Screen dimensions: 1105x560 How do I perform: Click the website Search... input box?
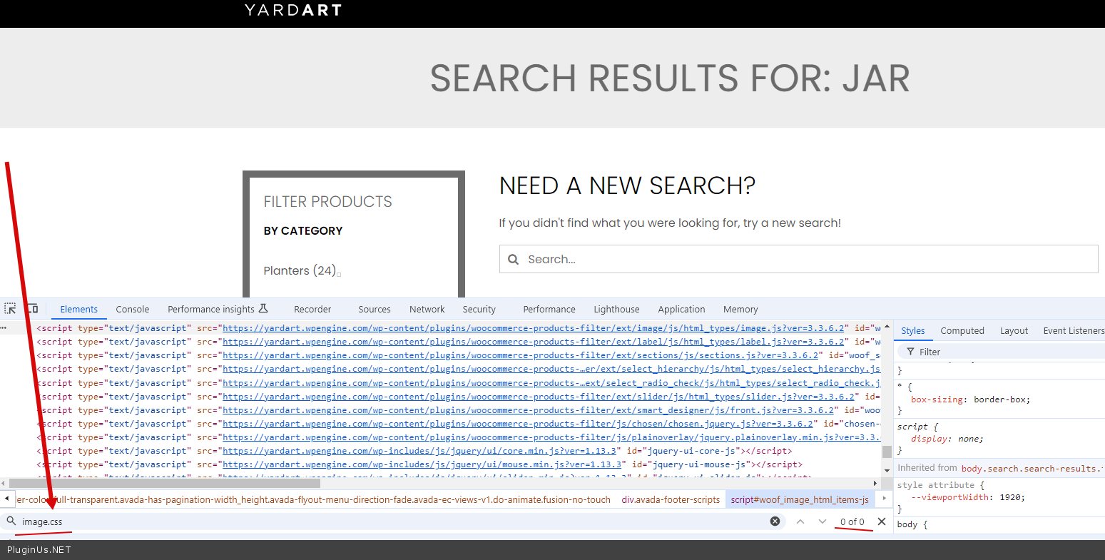pyautogui.click(x=806, y=260)
